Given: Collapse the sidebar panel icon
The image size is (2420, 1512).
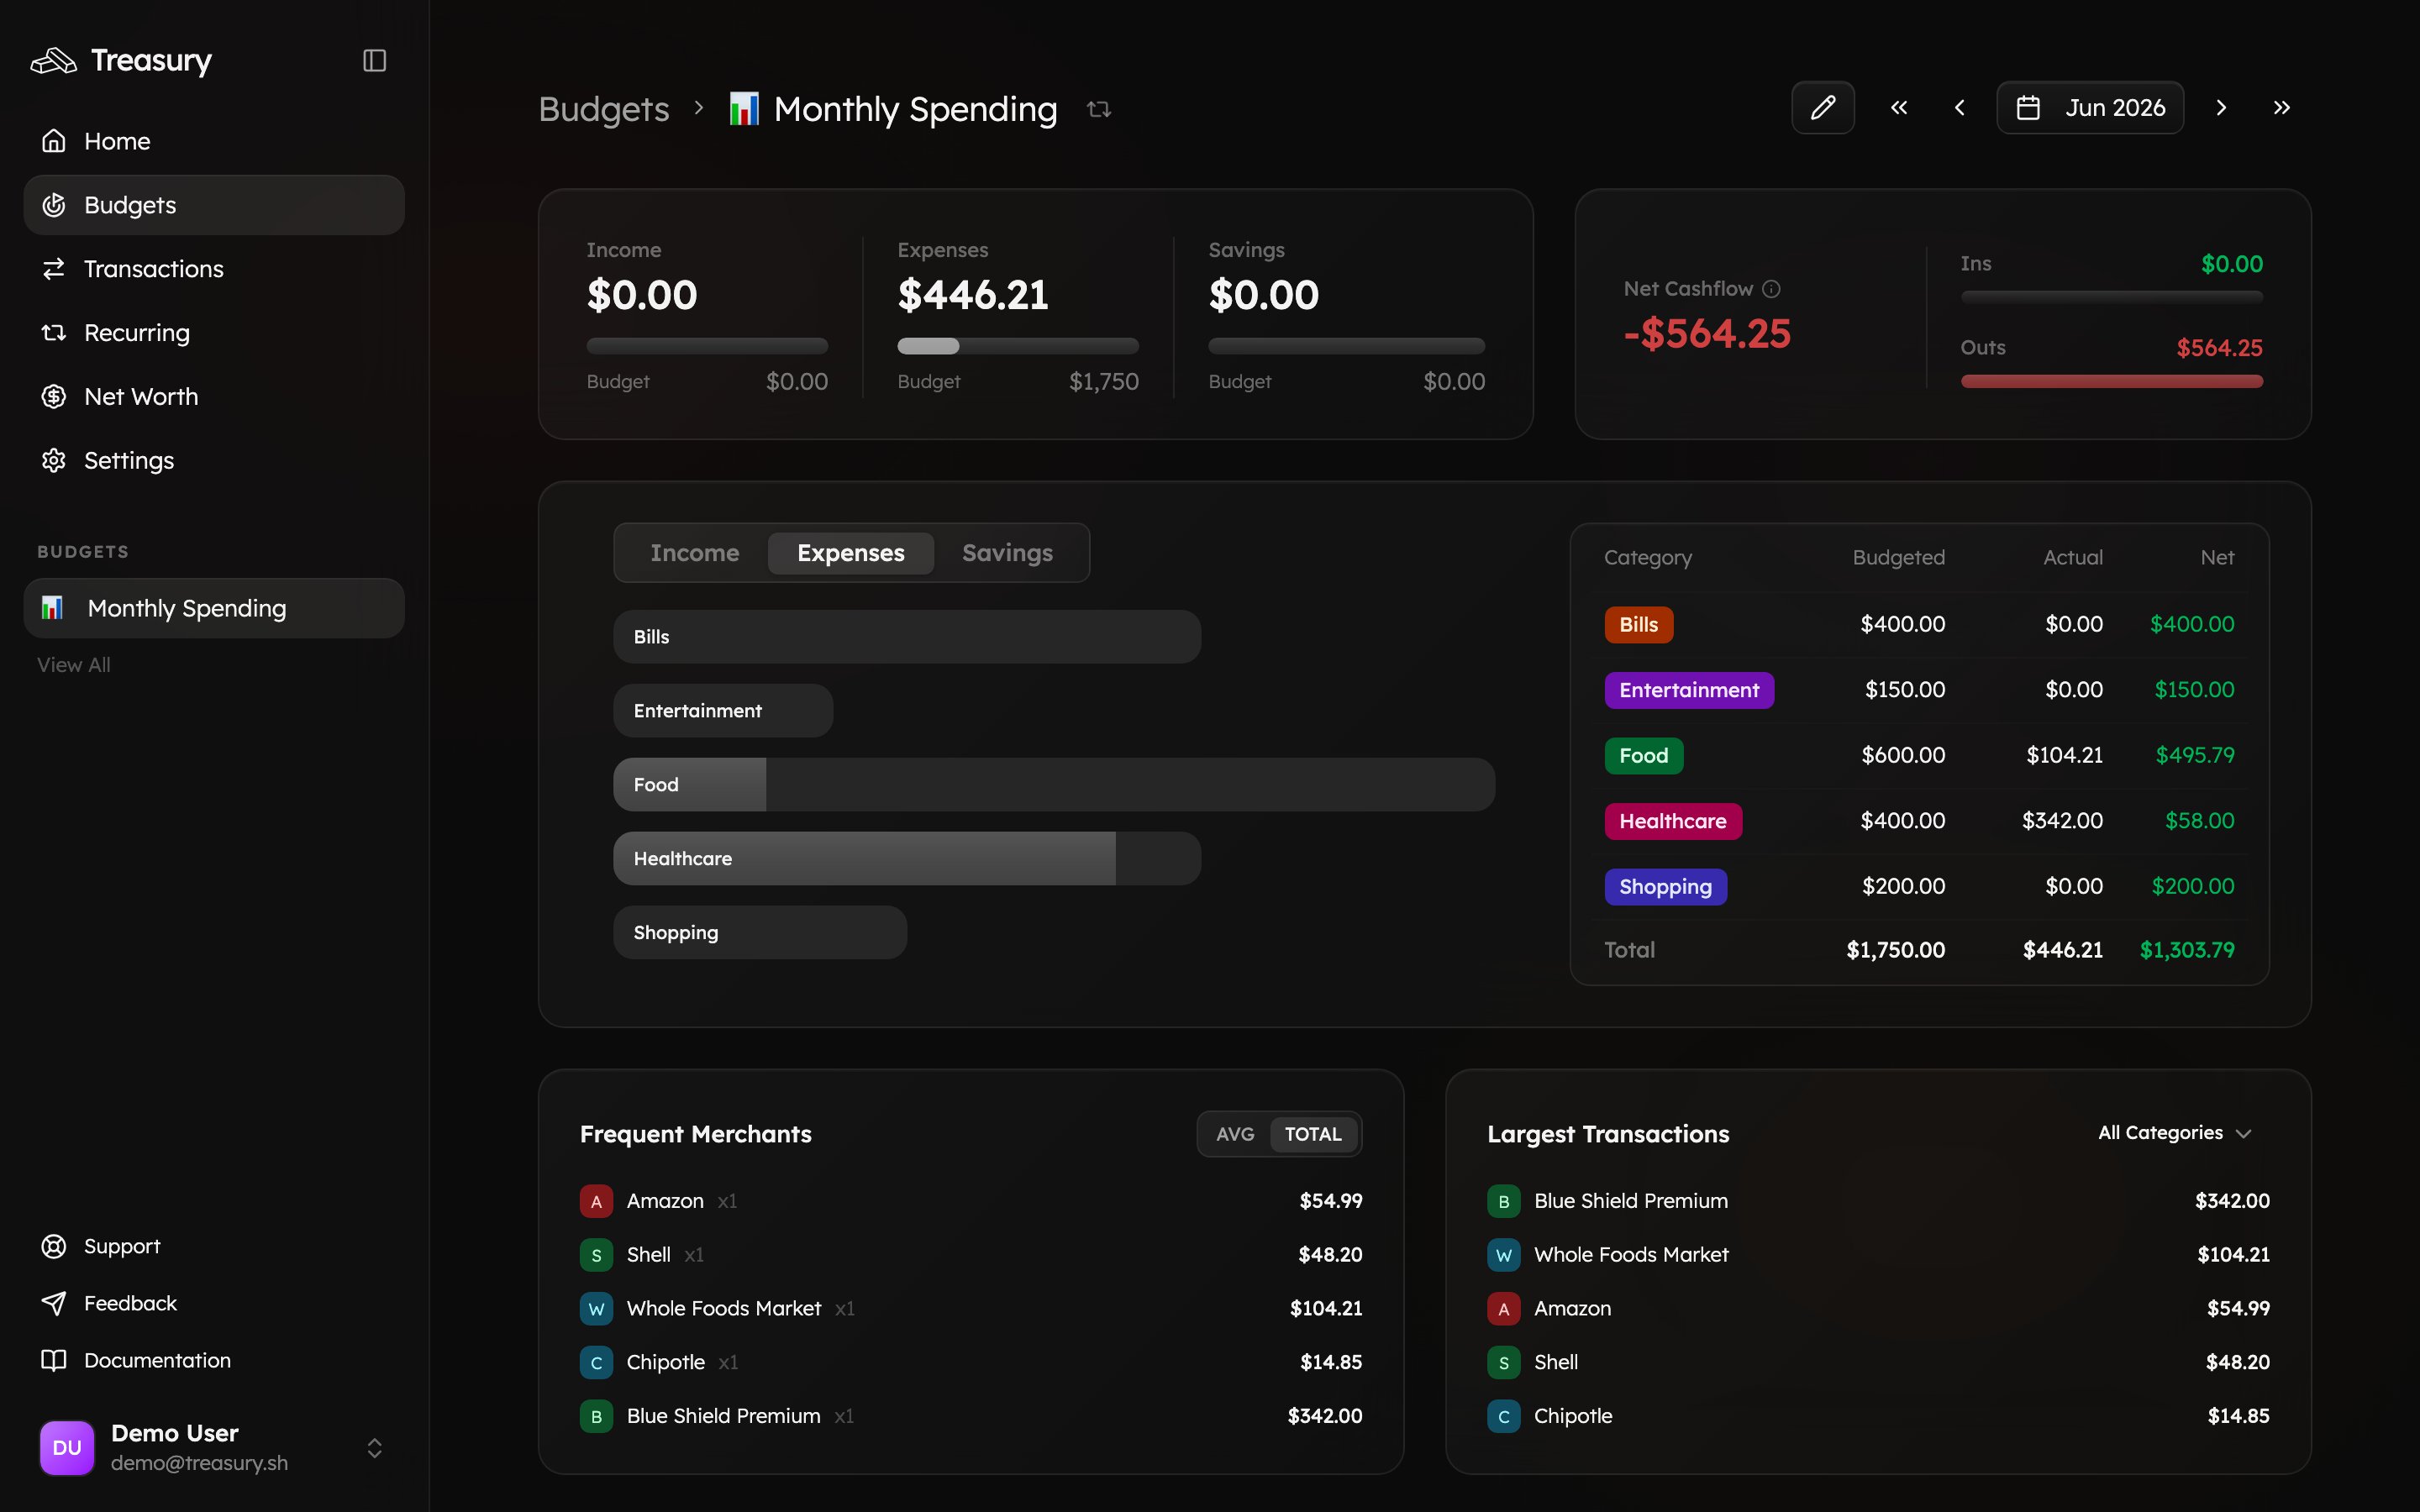Looking at the screenshot, I should point(374,61).
